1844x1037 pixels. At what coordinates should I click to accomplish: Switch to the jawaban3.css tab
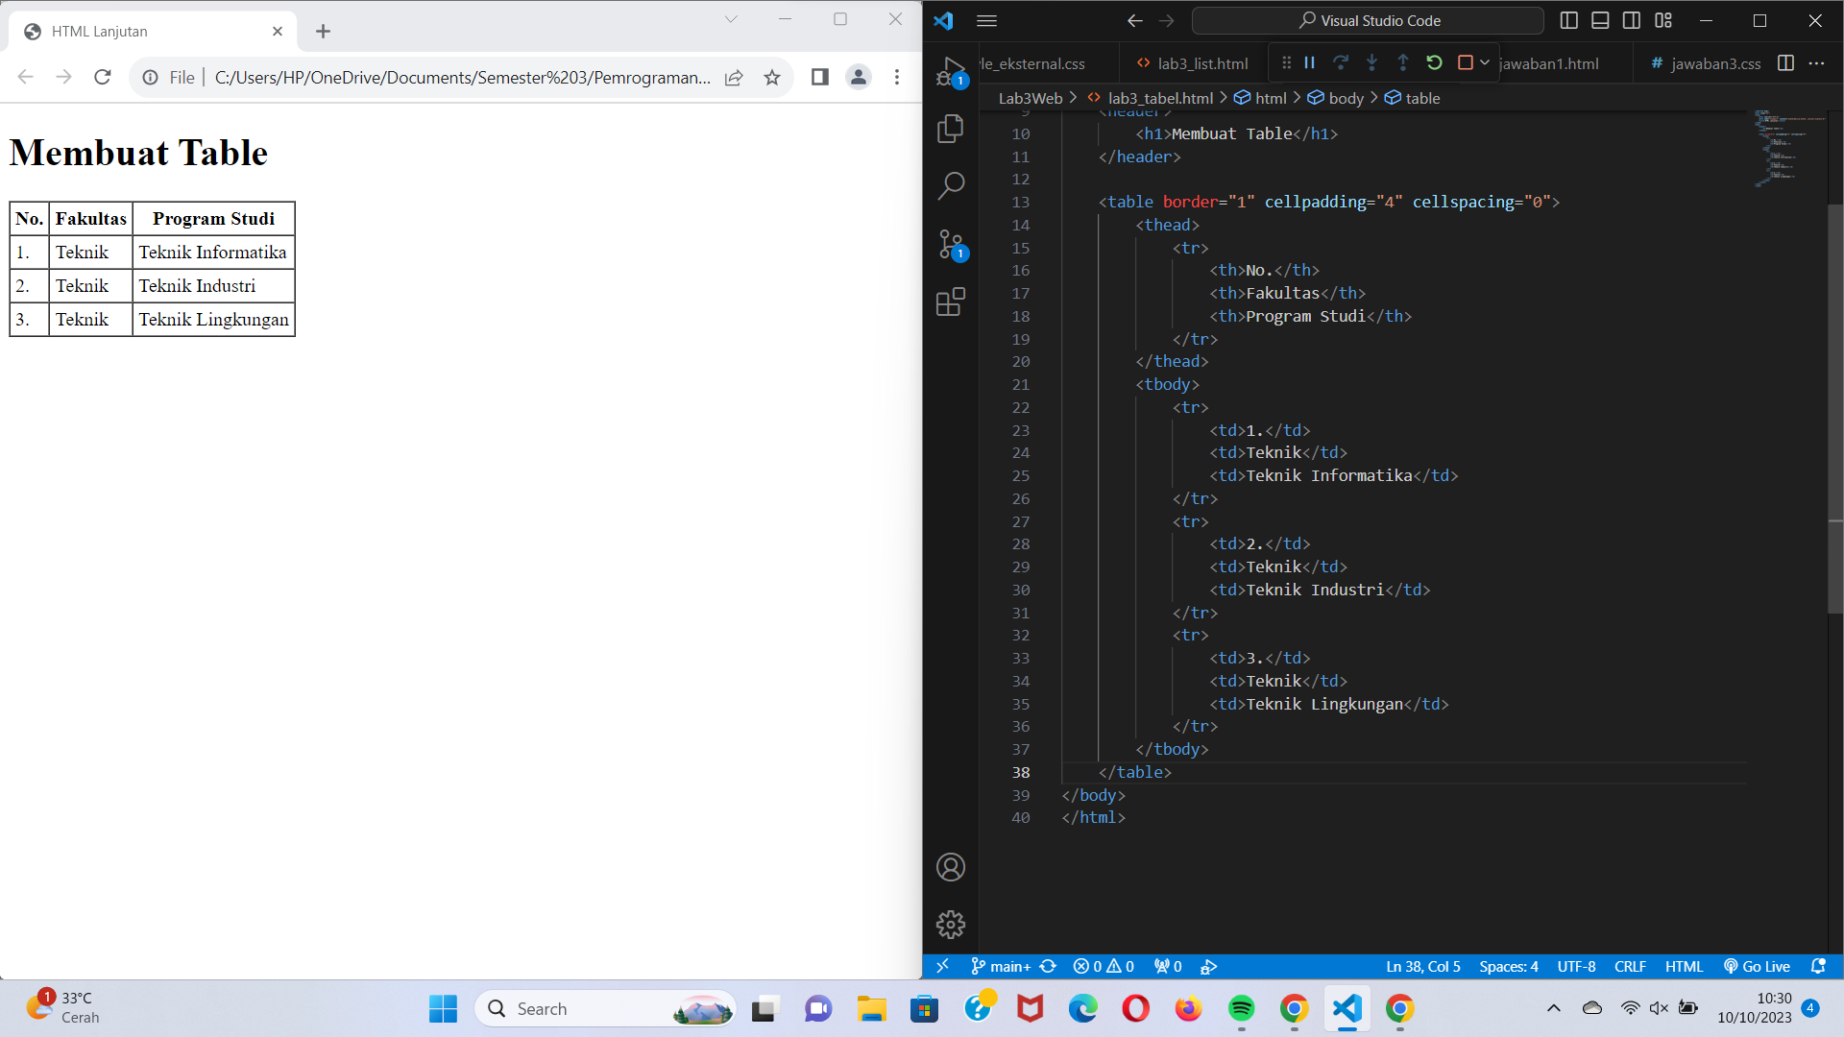pyautogui.click(x=1715, y=63)
